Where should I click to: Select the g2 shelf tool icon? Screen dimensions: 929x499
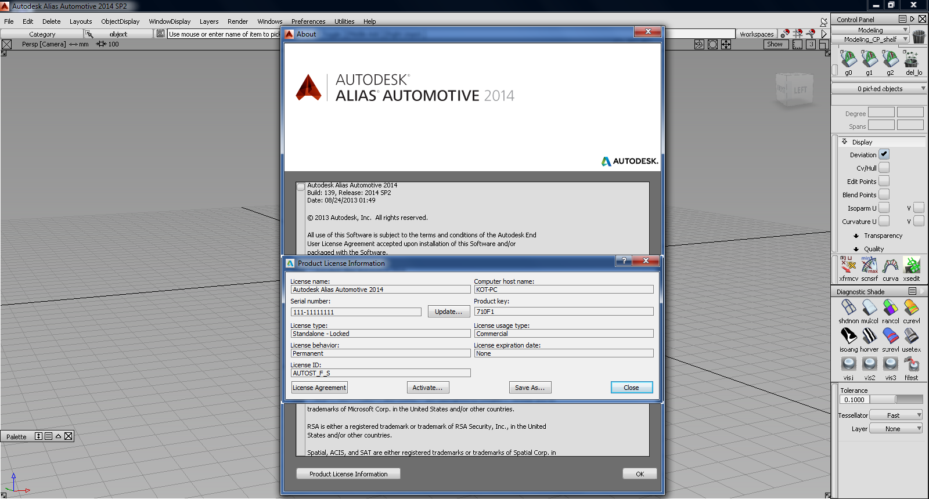890,59
